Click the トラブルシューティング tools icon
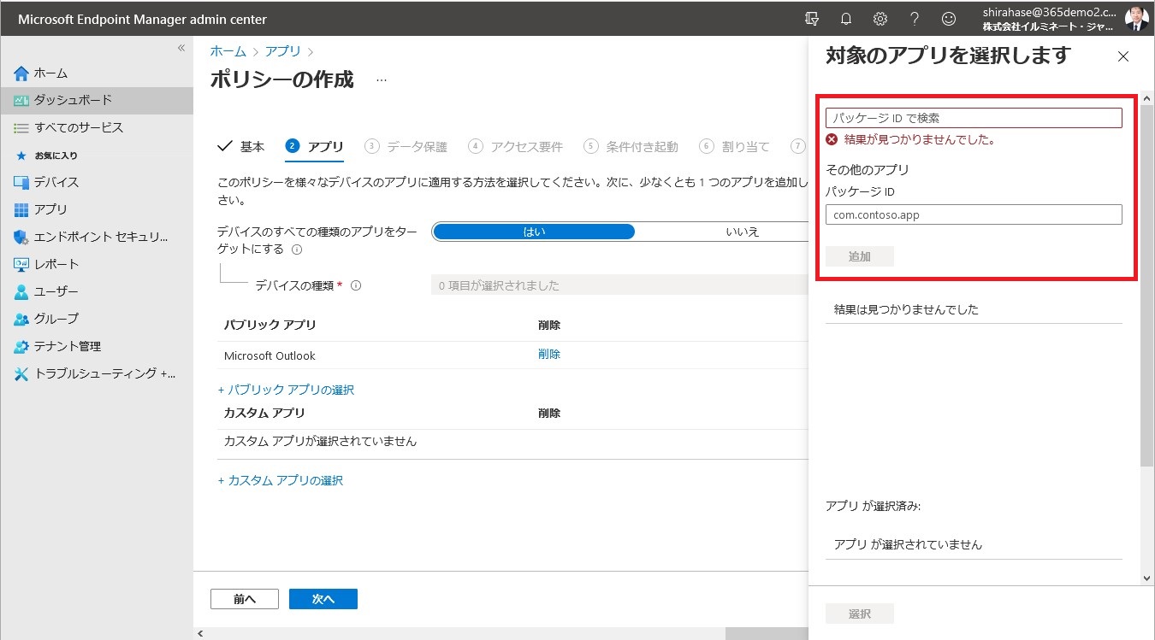This screenshot has height=640, width=1155. [x=21, y=373]
